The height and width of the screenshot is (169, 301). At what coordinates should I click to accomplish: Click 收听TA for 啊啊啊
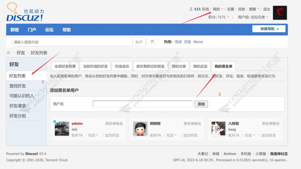[155, 135]
